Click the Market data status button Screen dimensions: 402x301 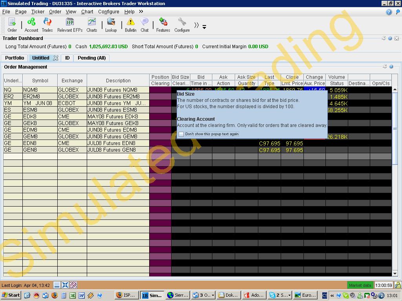pyautogui.click(x=360, y=285)
